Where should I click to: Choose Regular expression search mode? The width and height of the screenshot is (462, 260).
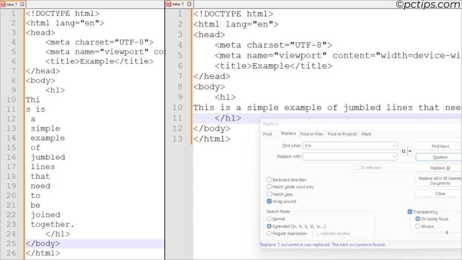pos(269,233)
